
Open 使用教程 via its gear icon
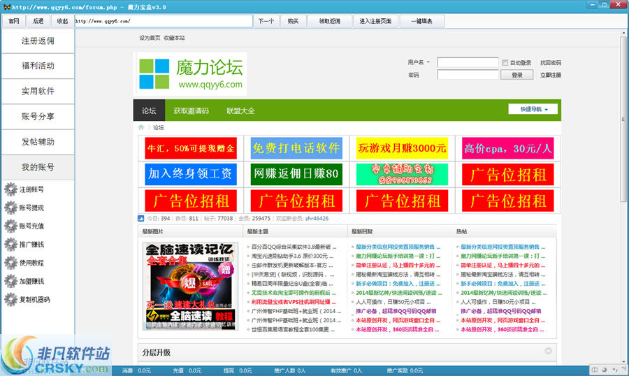[10, 263]
